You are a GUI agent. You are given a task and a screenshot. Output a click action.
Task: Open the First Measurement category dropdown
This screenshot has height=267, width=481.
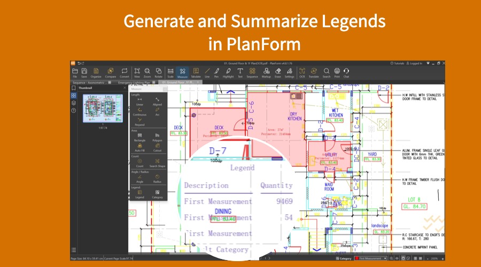(371, 258)
